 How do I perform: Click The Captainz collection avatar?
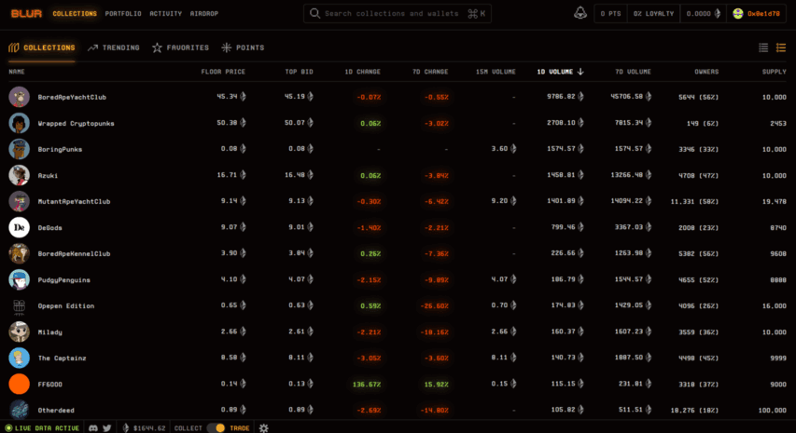[x=20, y=359]
